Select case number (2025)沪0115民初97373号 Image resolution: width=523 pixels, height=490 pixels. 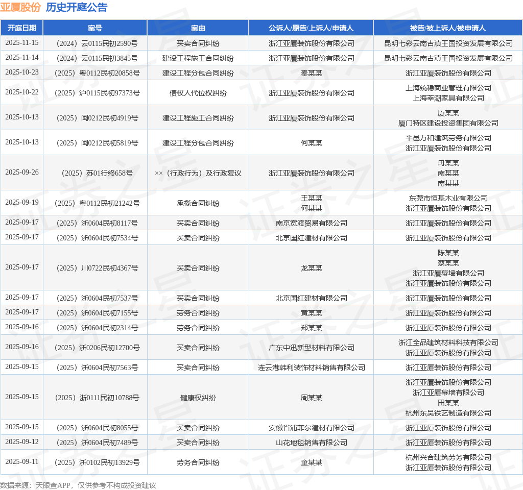97,93
